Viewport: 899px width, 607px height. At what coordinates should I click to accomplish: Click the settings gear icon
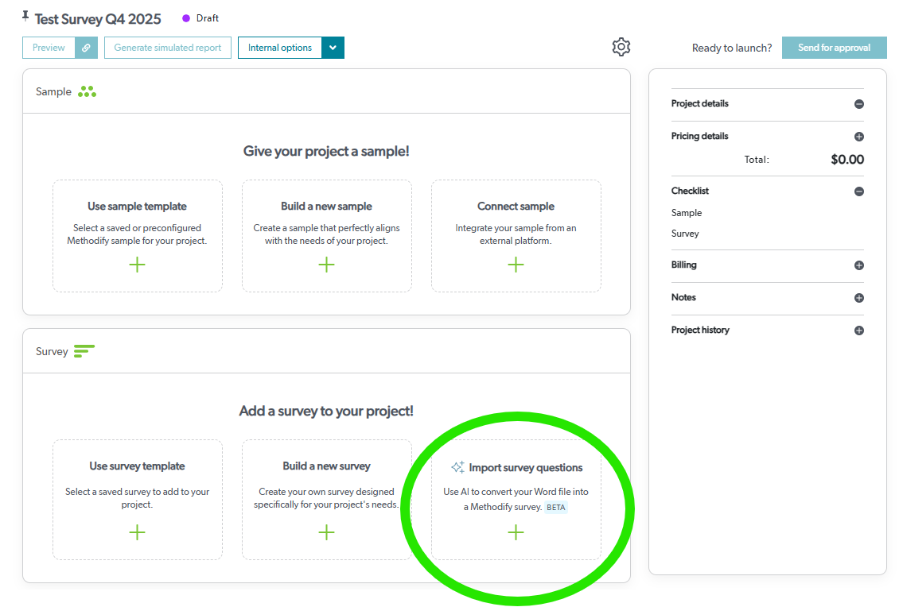(x=621, y=47)
